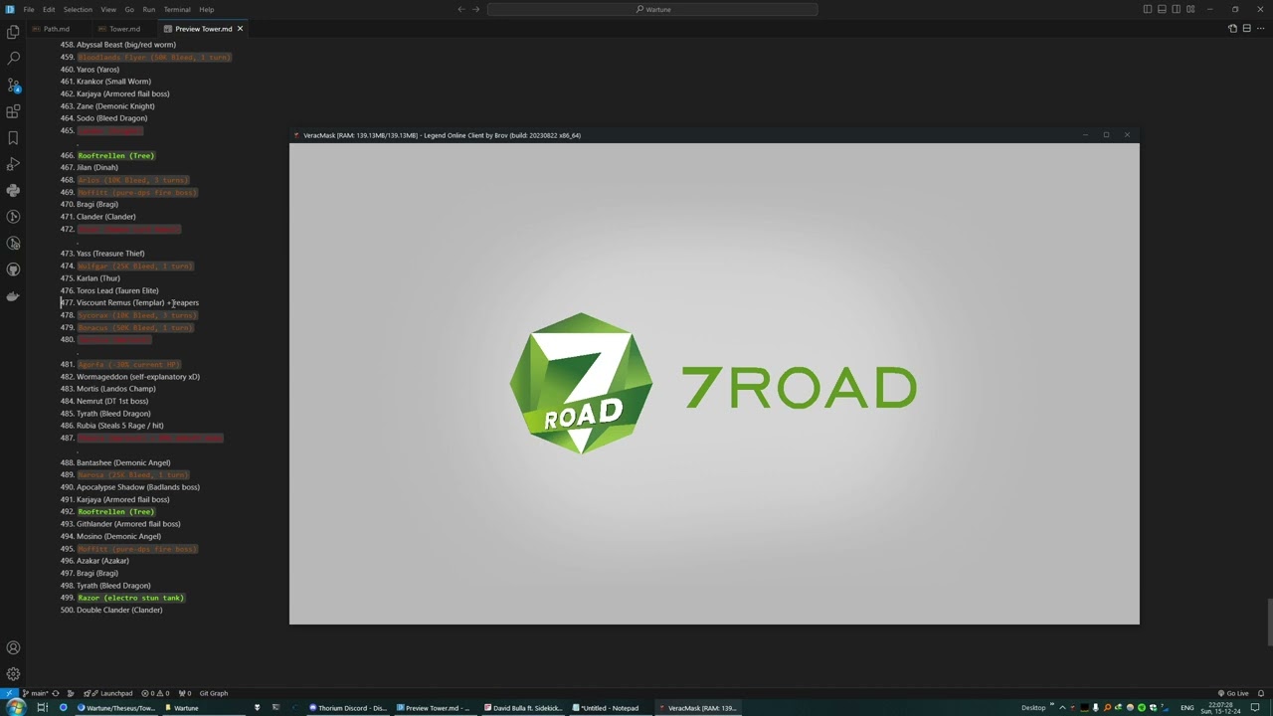Open the Help menu
Viewport: 1273px width, 716px height.
(x=207, y=9)
